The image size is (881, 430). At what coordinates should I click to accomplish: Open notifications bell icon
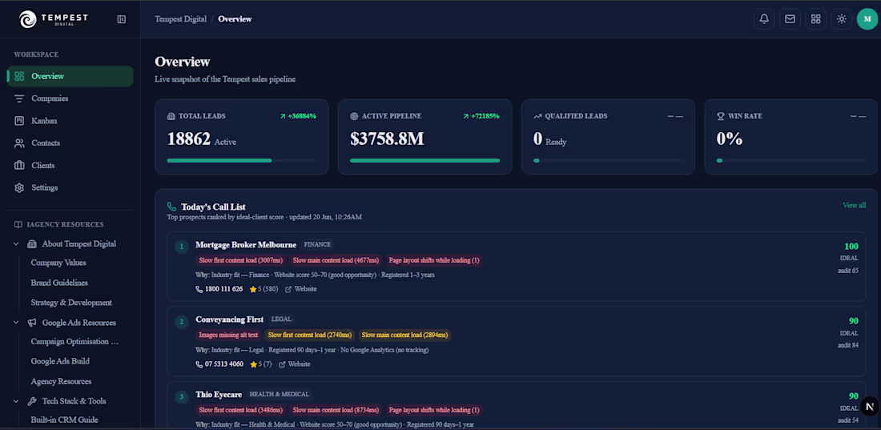click(764, 19)
